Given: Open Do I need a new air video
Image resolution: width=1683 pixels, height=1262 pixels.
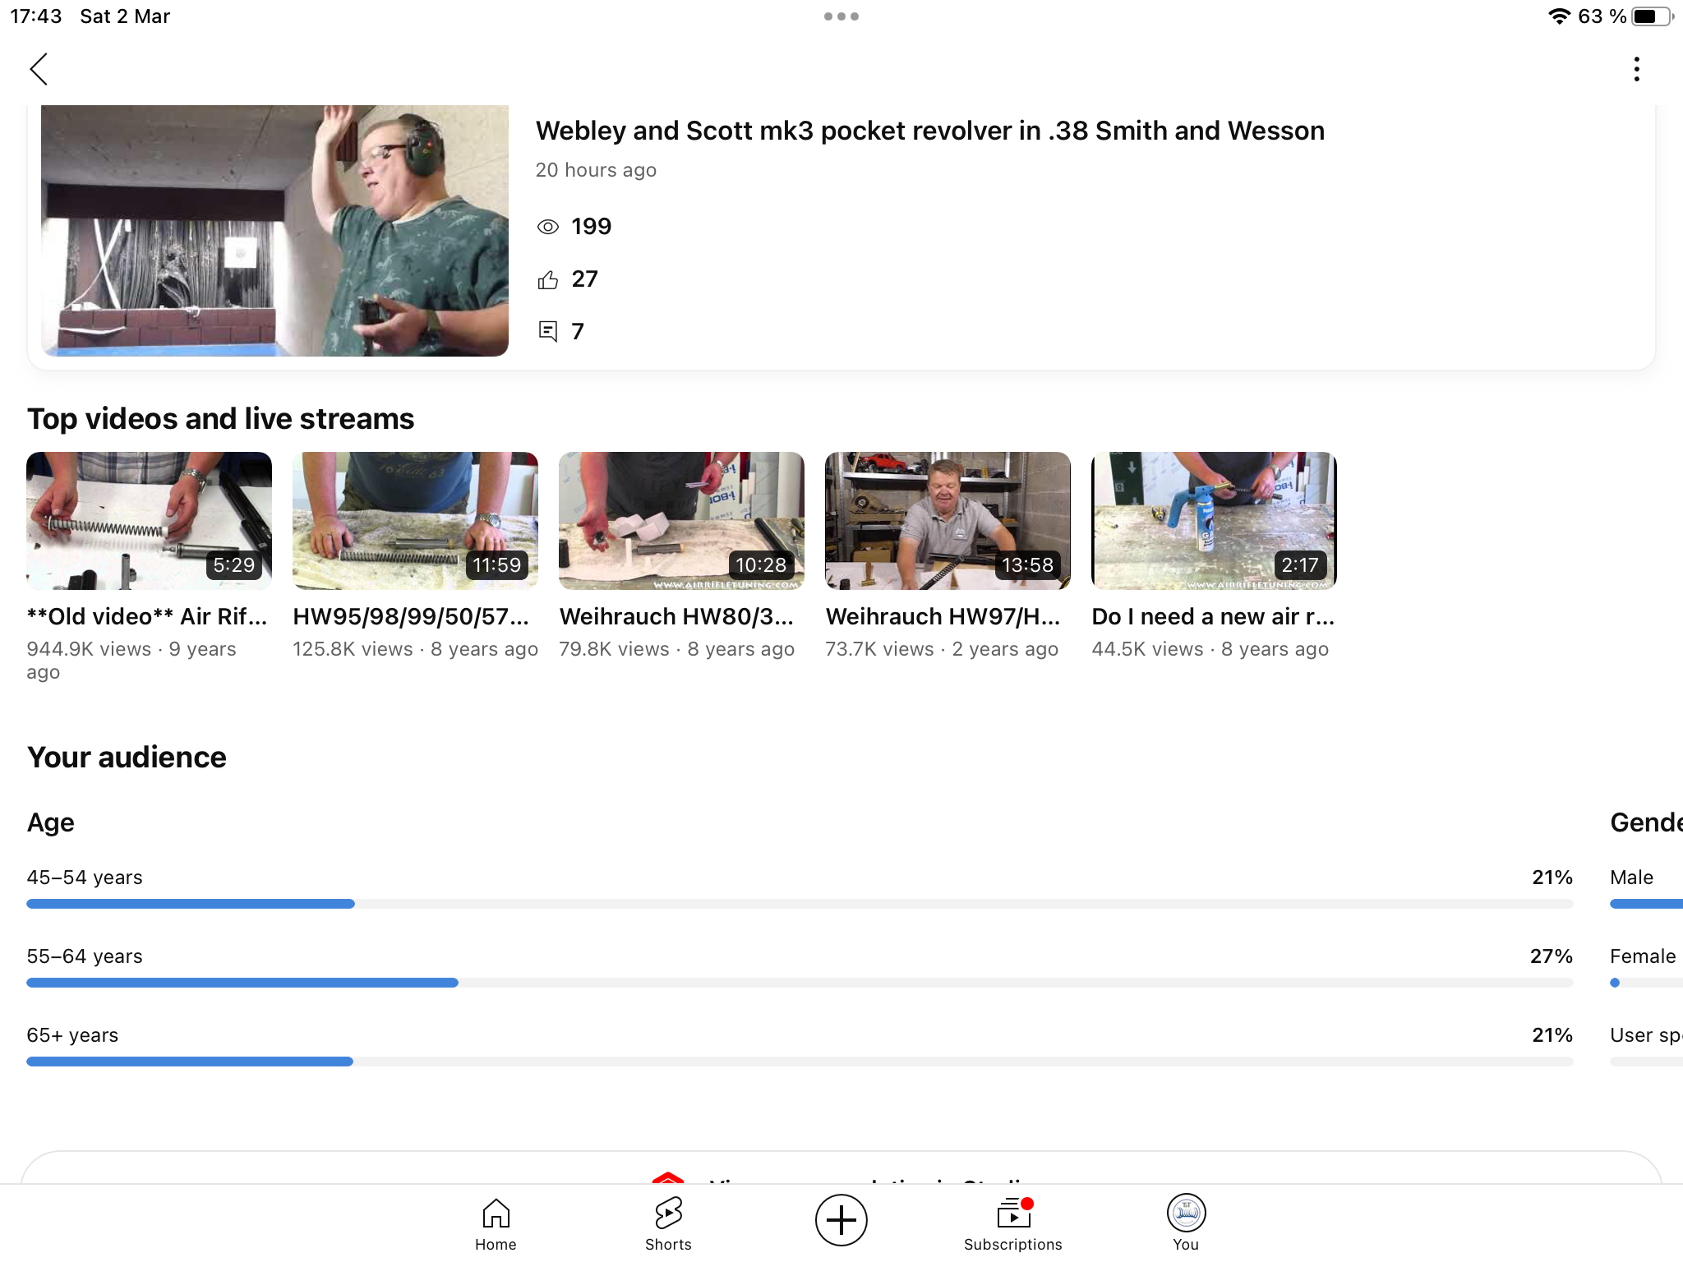Looking at the screenshot, I should tap(1214, 520).
